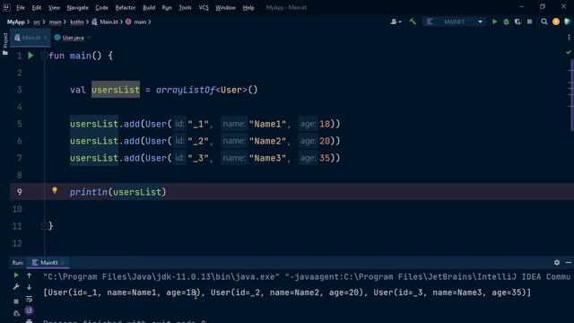Viewport: 574px width, 323px height.
Task: Click the "Name2" string literal
Action: pyautogui.click(x=267, y=141)
